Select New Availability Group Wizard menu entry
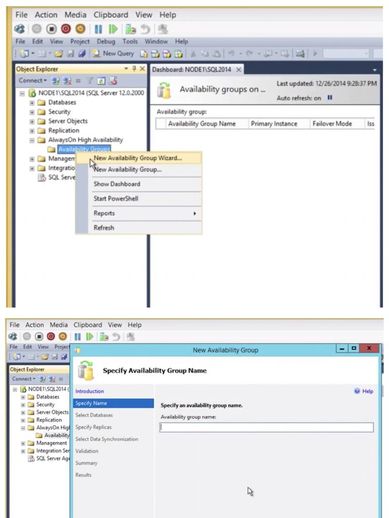This screenshot has height=518, width=389. coord(138,158)
